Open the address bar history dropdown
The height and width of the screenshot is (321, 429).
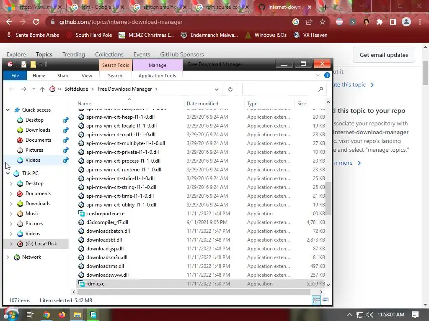(217, 89)
